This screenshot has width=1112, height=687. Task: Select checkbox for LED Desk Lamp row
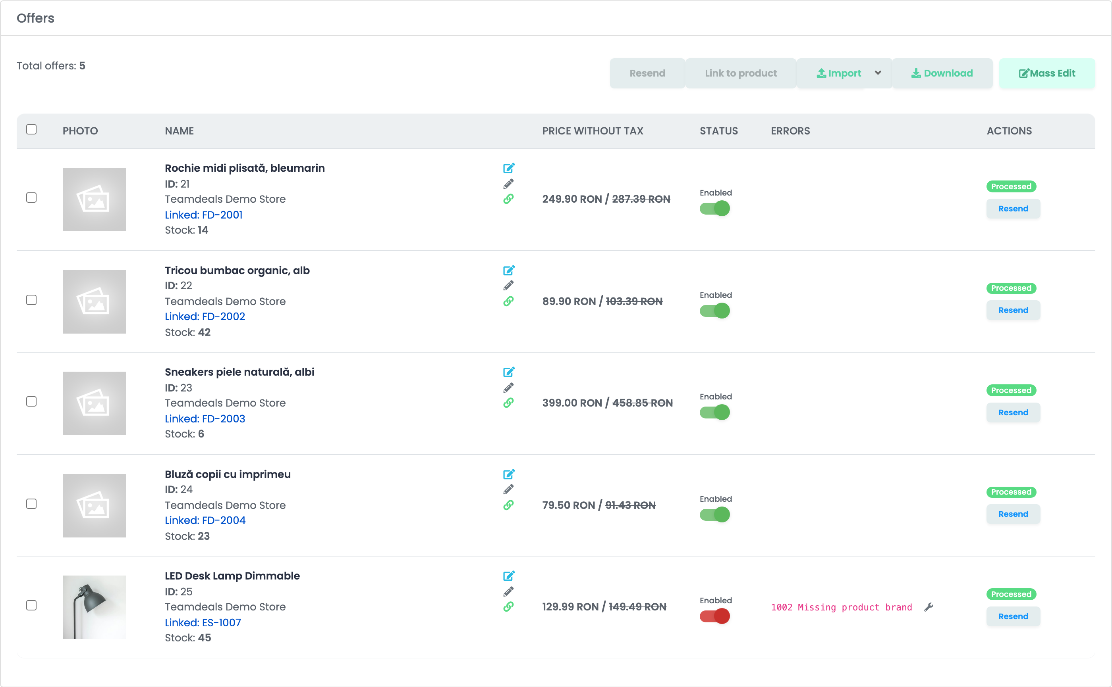(x=31, y=606)
